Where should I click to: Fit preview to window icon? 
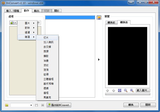coord(119,90)
